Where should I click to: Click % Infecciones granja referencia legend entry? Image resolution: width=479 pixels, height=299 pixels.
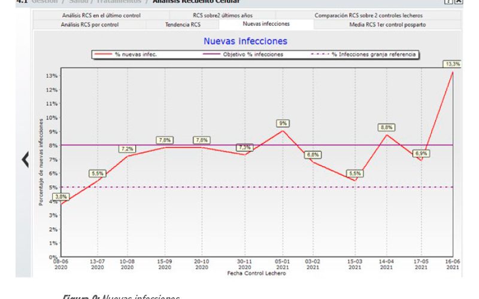click(x=363, y=54)
